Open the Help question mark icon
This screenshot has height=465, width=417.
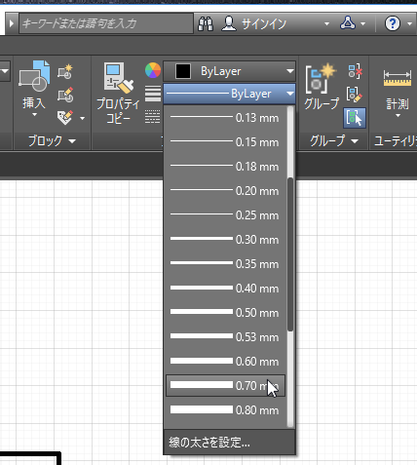(x=393, y=23)
